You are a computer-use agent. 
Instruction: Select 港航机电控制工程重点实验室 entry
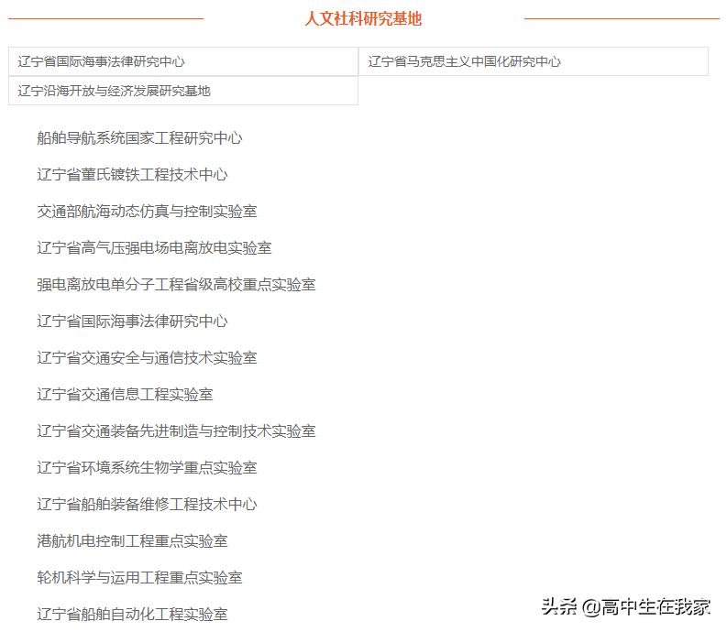point(132,540)
